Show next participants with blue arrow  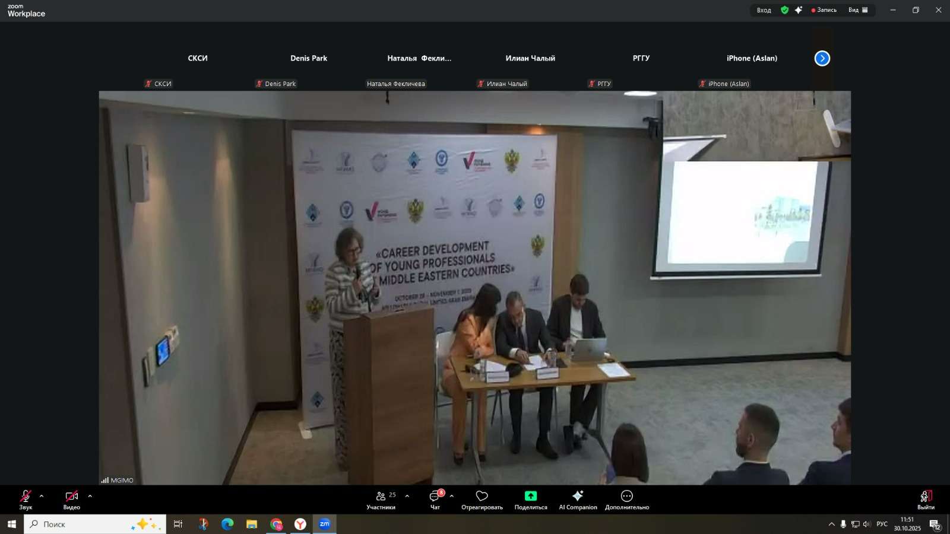[x=822, y=58]
